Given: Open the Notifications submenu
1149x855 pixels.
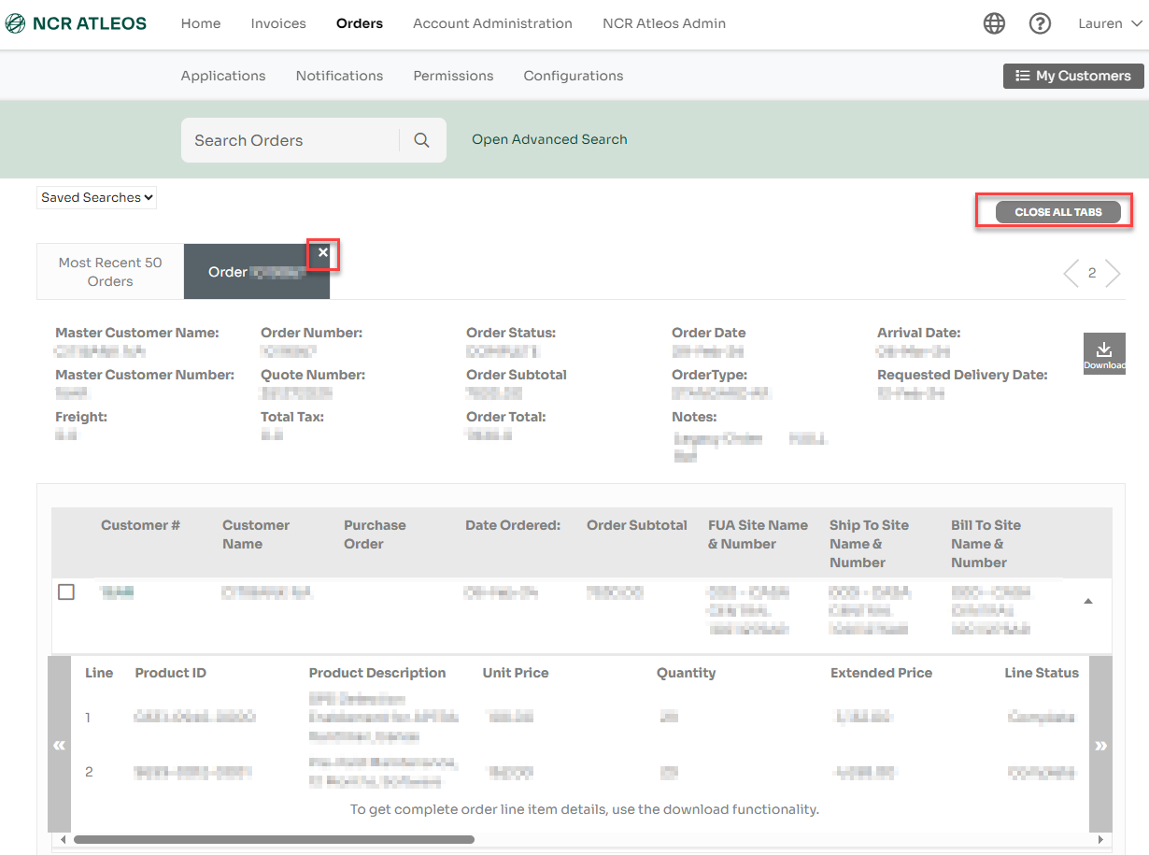Looking at the screenshot, I should tap(339, 76).
